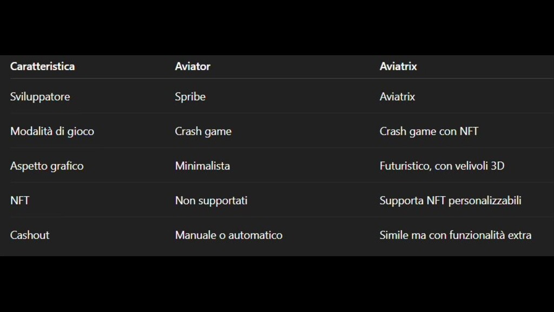Click the text velivoli 3D

click(x=480, y=166)
